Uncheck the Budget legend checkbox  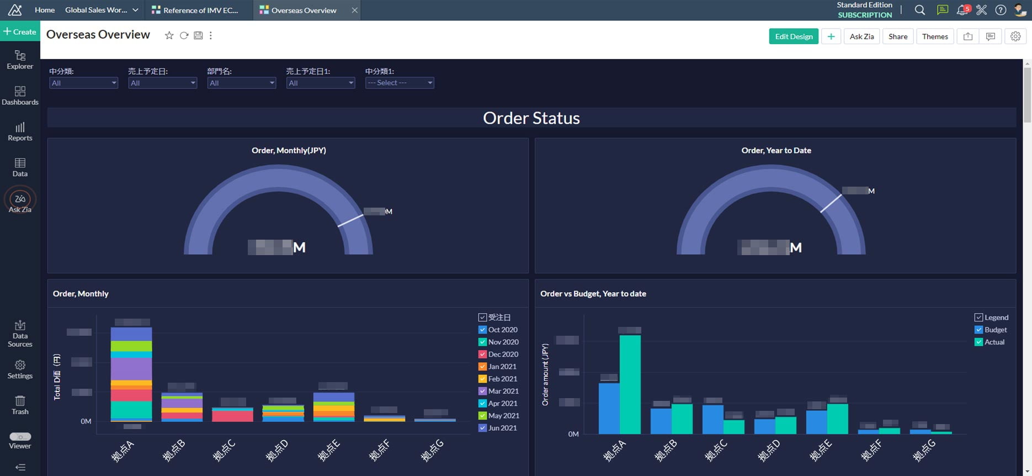click(978, 330)
